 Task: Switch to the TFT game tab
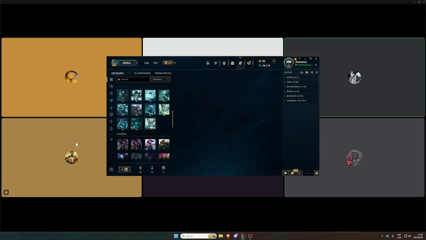pyautogui.click(x=155, y=63)
